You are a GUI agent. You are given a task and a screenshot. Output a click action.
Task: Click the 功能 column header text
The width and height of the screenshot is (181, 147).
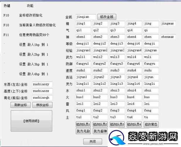pyautogui.click(x=30, y=6)
